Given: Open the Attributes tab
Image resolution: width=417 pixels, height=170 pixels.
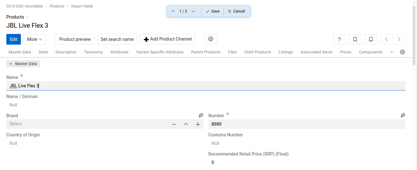Looking at the screenshot, I should point(119,52).
